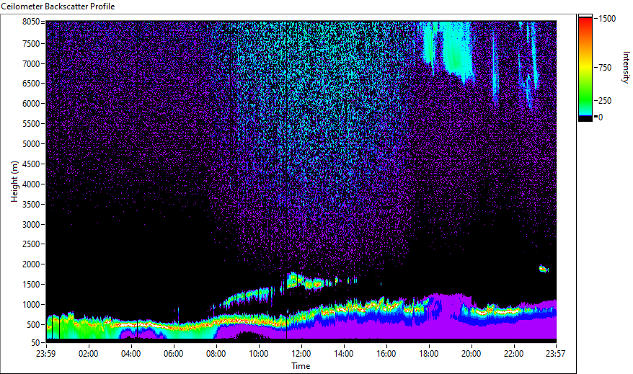Click the 12:00 time axis label
The height and width of the screenshot is (374, 633).
301,354
